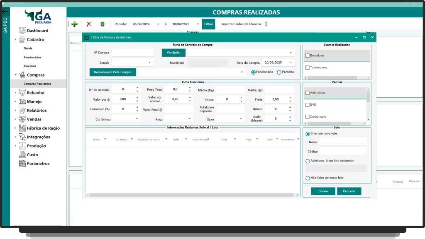Click the Custo calculator icon

23,155
